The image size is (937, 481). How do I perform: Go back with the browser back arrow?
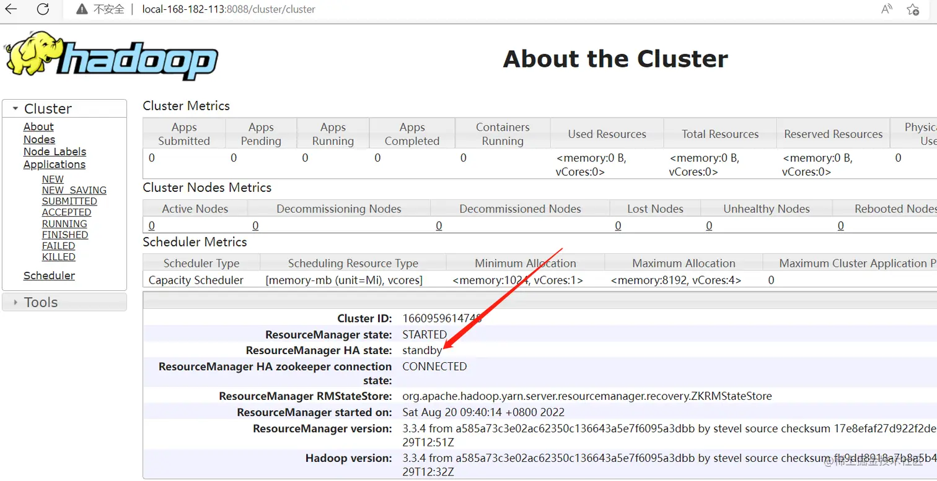point(11,9)
